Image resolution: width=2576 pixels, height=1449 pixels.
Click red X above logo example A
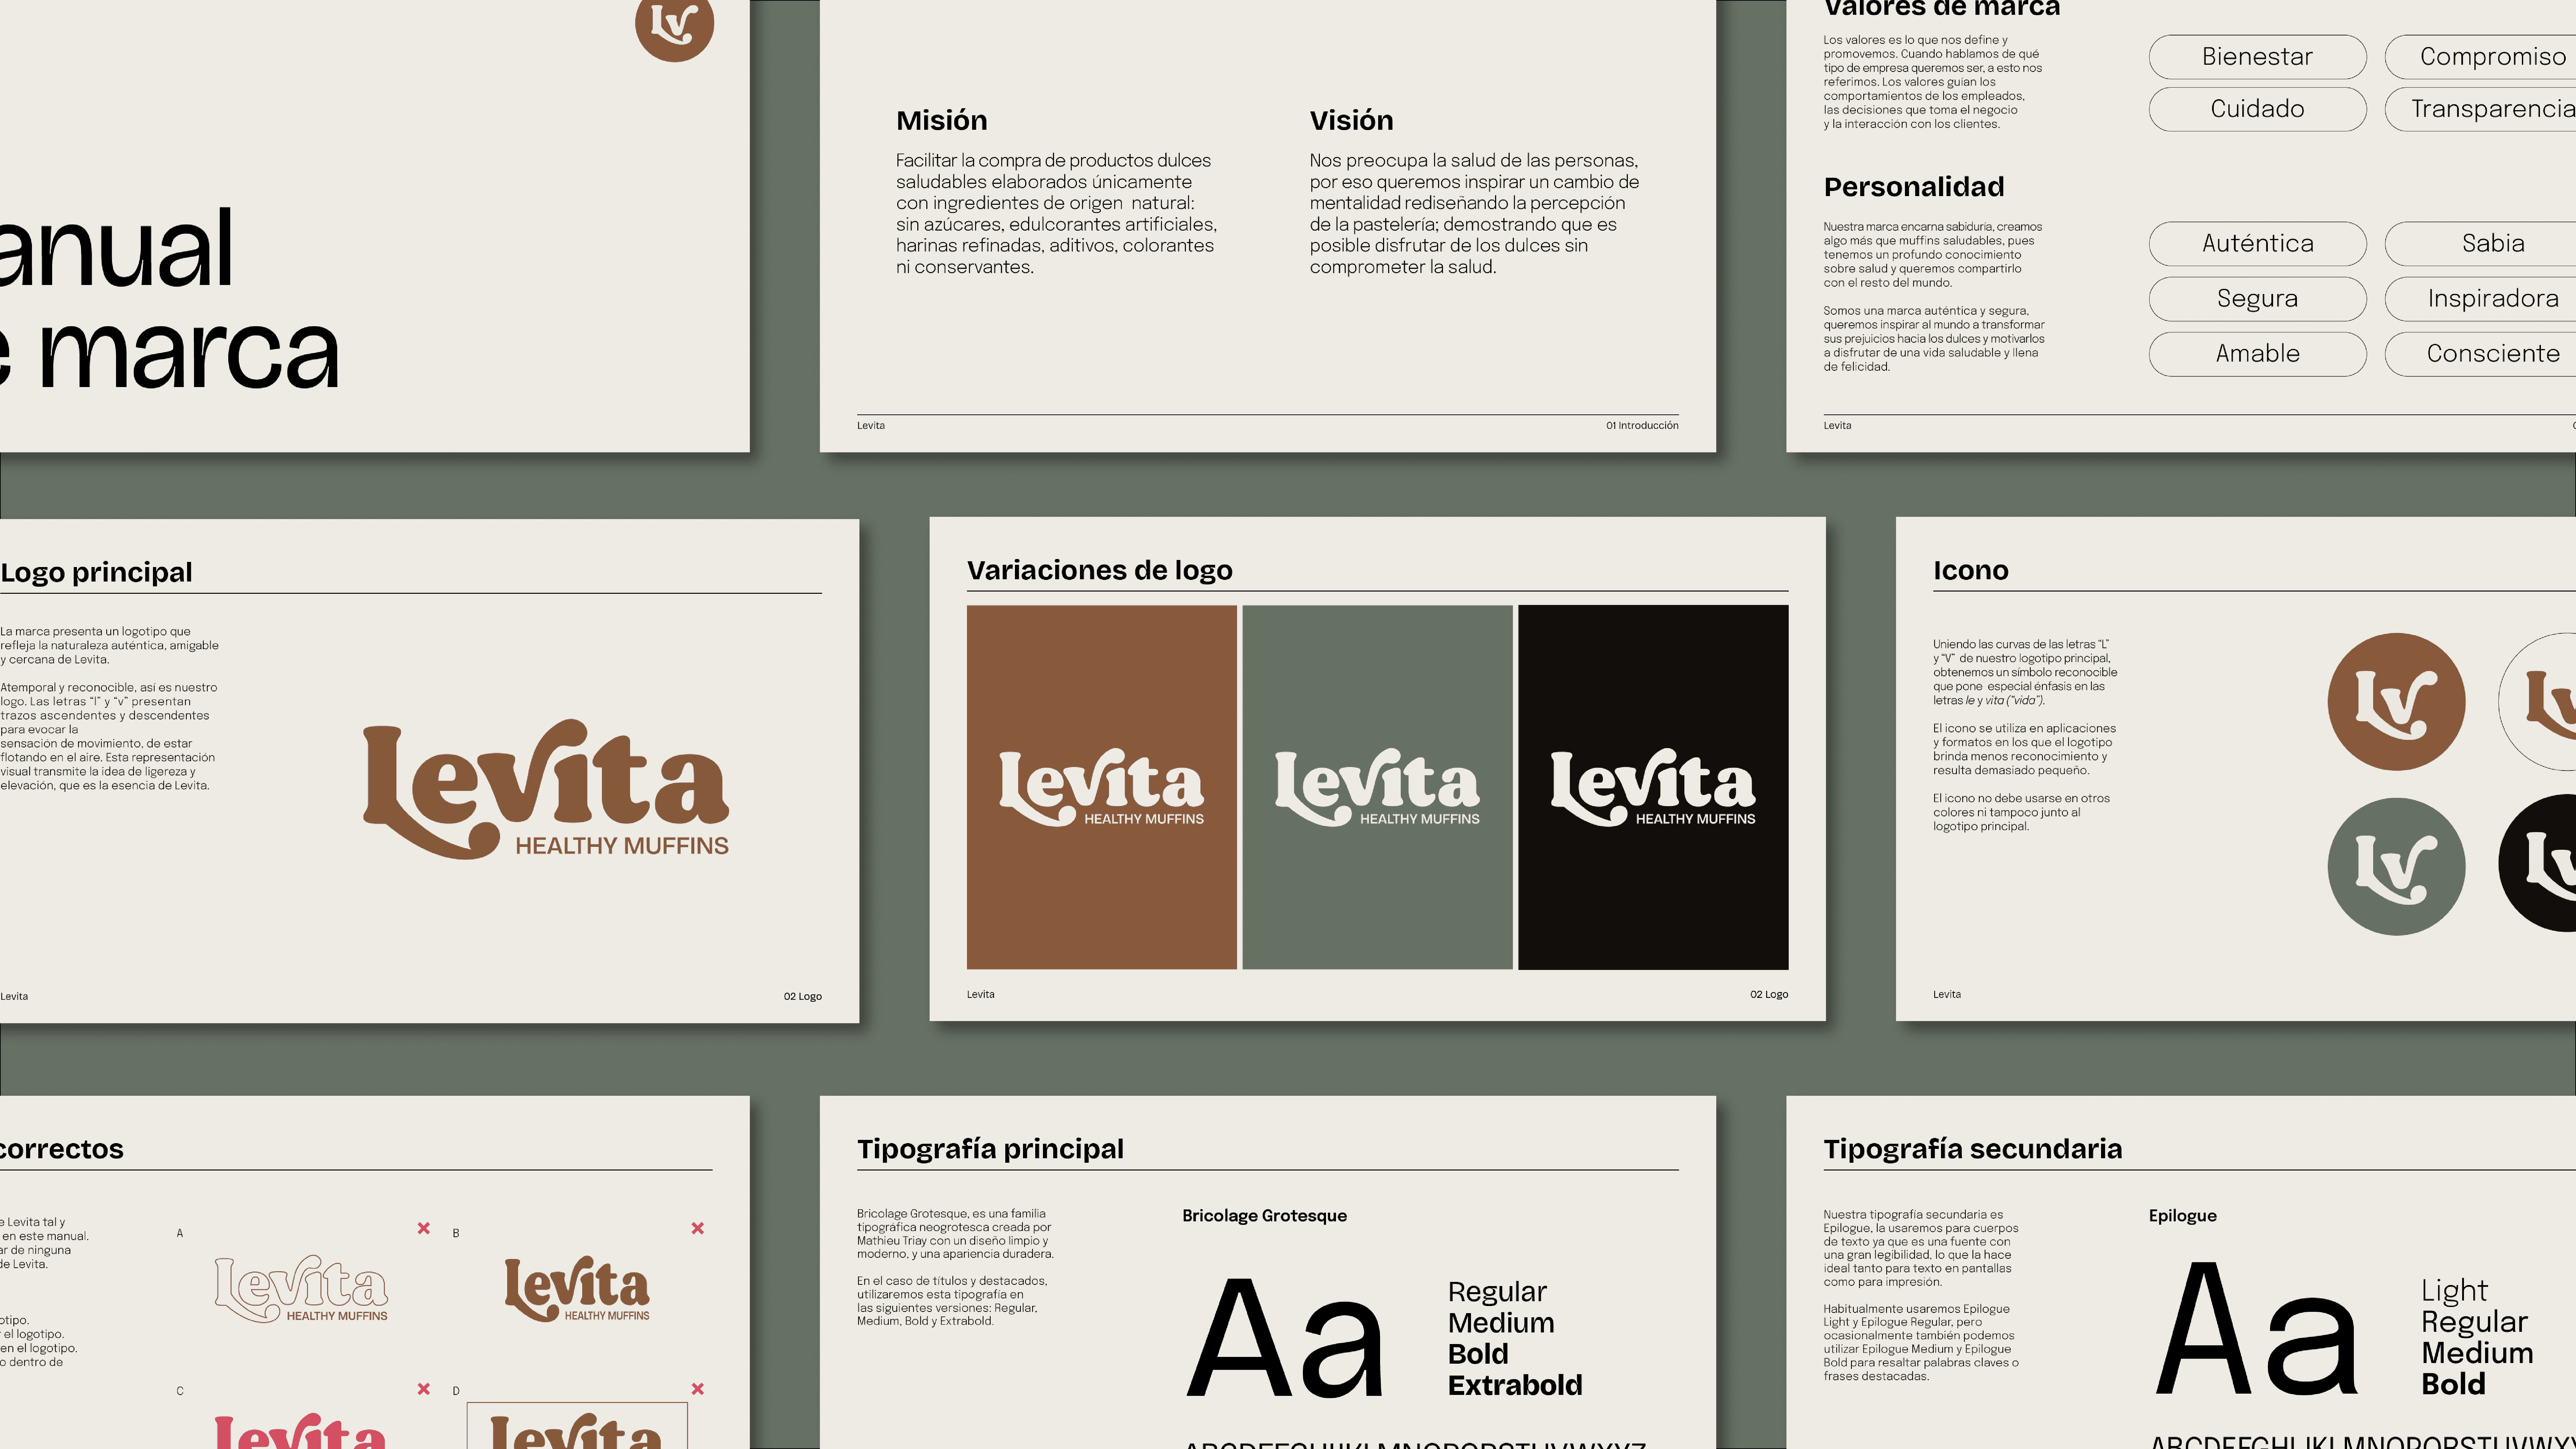tap(424, 1228)
